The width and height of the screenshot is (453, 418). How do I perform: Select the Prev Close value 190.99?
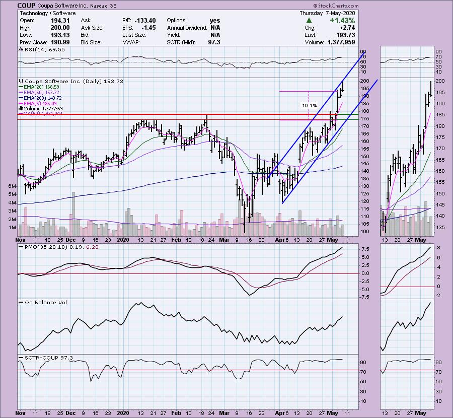click(60, 42)
